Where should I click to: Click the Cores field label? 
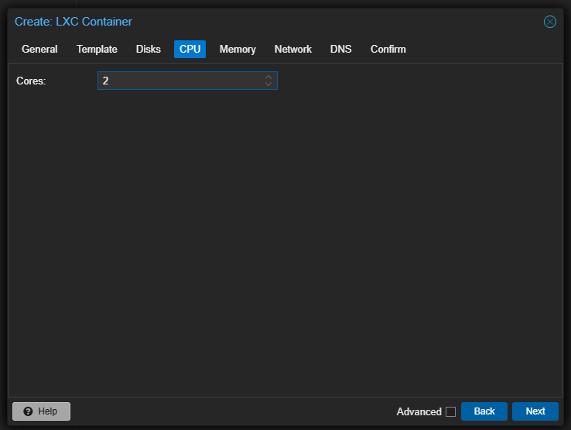[31, 81]
